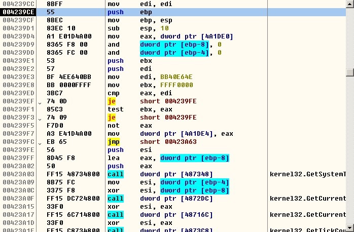Viewport: 354px width, 232px height.
Task: Click hex bytes '3BC7'
Action: (55, 93)
